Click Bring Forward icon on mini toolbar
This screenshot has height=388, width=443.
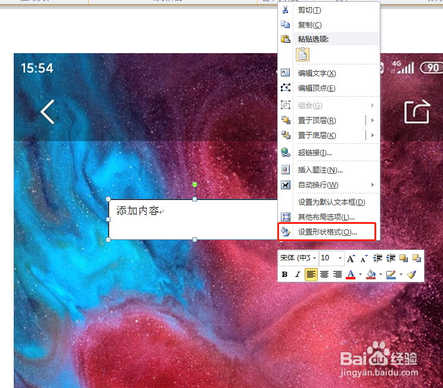click(404, 258)
